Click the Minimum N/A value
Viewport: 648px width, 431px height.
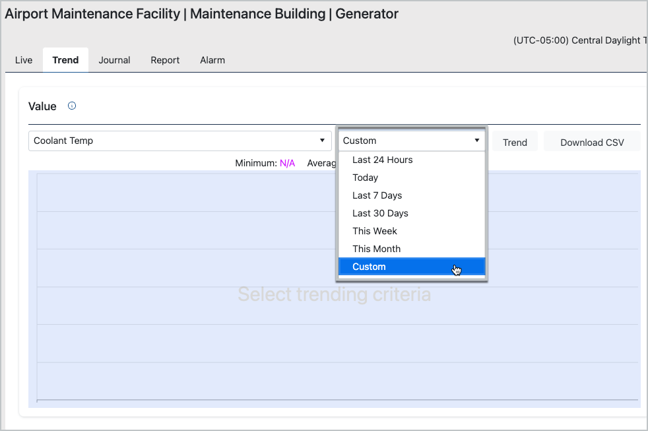(287, 163)
